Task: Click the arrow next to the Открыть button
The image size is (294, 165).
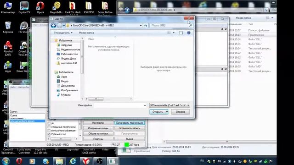Action: (167, 112)
